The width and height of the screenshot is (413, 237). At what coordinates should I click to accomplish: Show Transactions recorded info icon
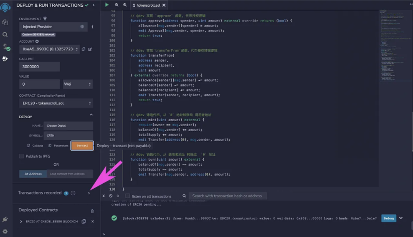(x=73, y=193)
